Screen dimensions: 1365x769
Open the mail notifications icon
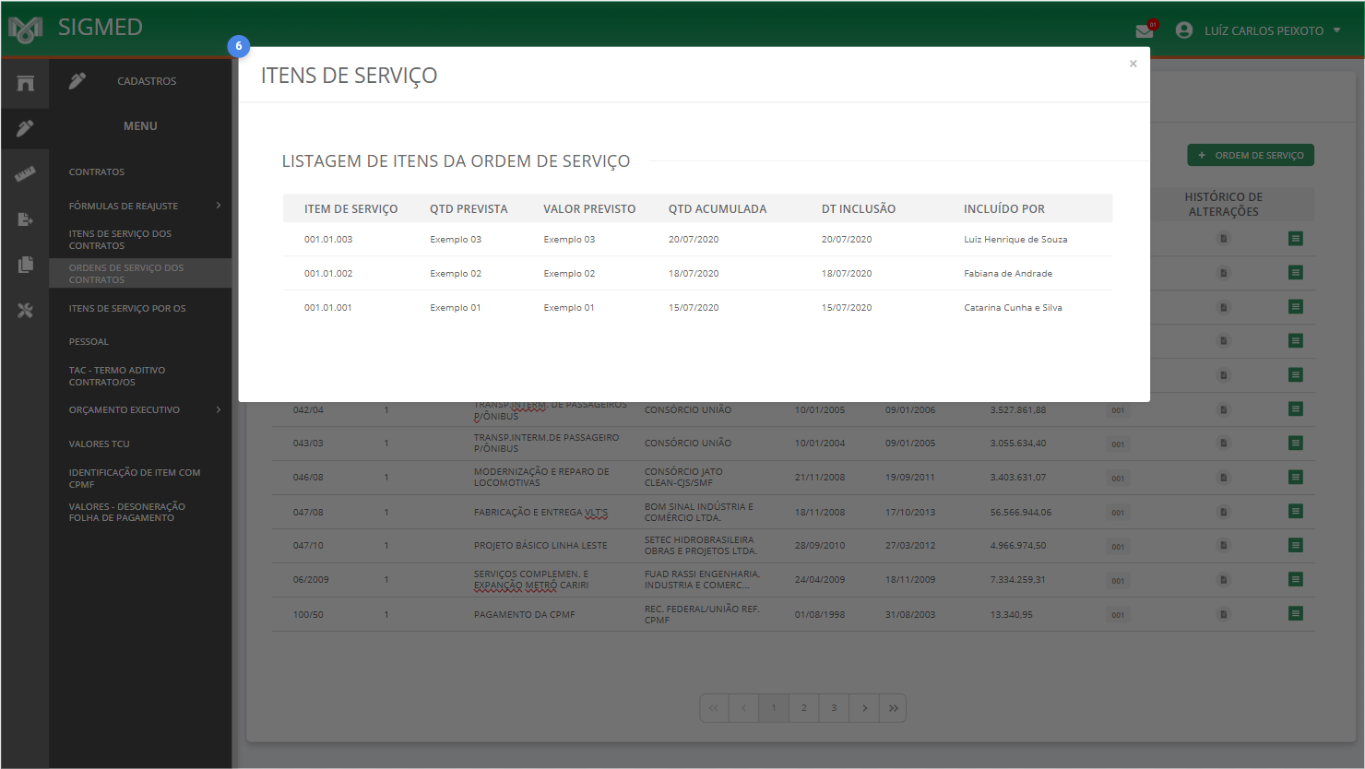click(1145, 30)
